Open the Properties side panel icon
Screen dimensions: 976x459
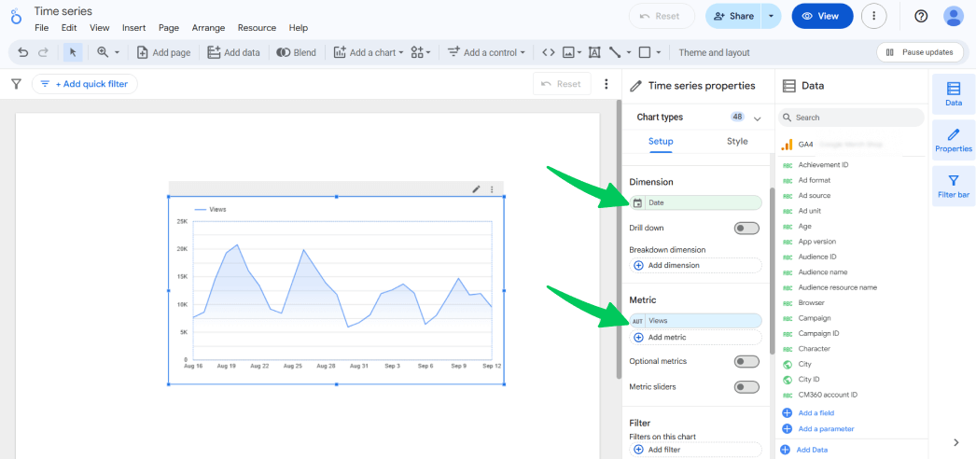953,140
